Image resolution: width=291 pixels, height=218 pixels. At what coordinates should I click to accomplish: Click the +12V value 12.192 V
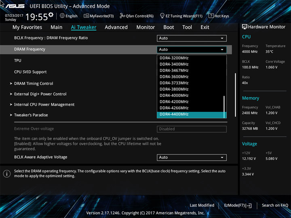[249, 159]
